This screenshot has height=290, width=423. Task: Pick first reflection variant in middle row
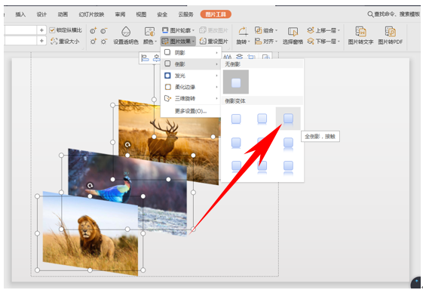(236, 143)
